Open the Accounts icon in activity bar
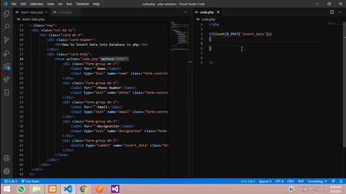Image resolution: width=346 pixels, height=194 pixels. click(6, 158)
